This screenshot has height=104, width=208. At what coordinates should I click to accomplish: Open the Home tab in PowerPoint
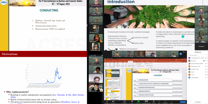click(109, 62)
